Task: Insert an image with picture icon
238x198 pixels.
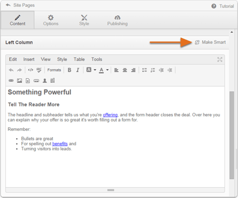Action: tap(19, 80)
